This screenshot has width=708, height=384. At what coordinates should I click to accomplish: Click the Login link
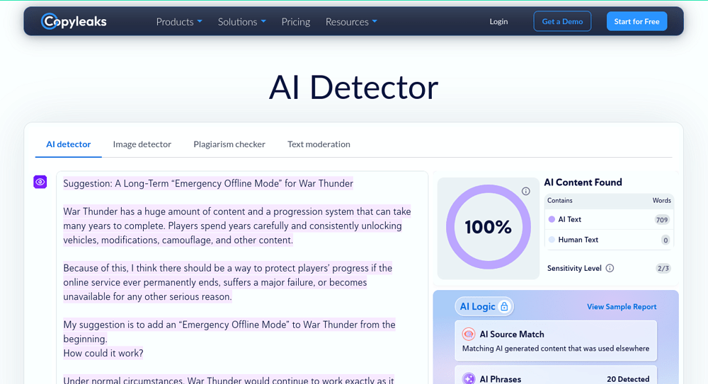point(498,22)
